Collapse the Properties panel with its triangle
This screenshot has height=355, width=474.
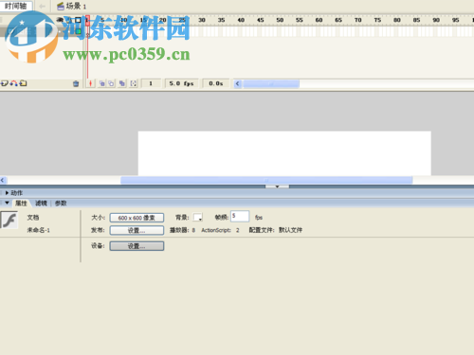click(7, 203)
